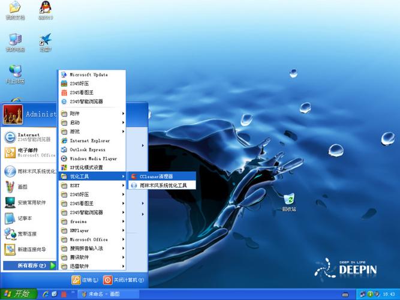Launch Internet Explorer from programs list
Screen dimensions: 400x300
[92, 140]
